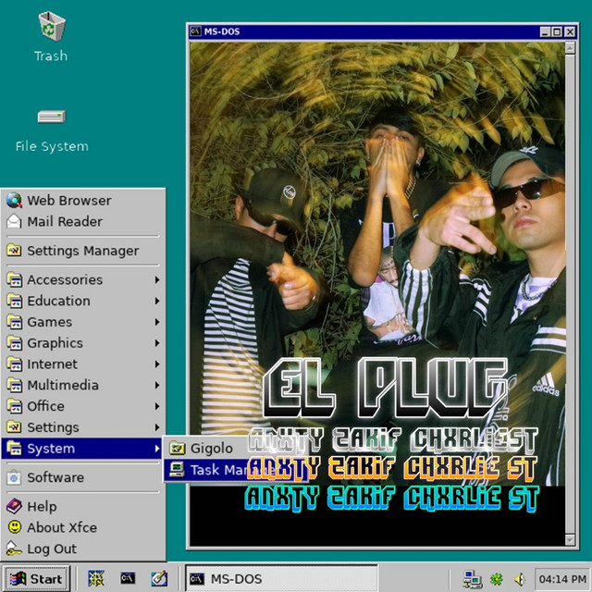592x592 pixels.
Task: Open Web Browser from the start menu
Action: click(68, 200)
